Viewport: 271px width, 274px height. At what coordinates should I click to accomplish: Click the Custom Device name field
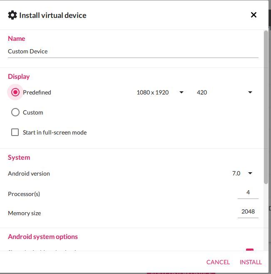tap(133, 52)
